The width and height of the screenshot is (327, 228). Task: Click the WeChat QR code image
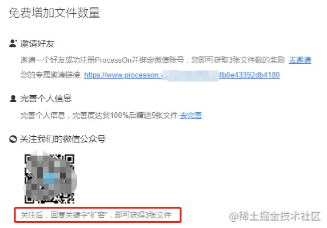[50, 178]
